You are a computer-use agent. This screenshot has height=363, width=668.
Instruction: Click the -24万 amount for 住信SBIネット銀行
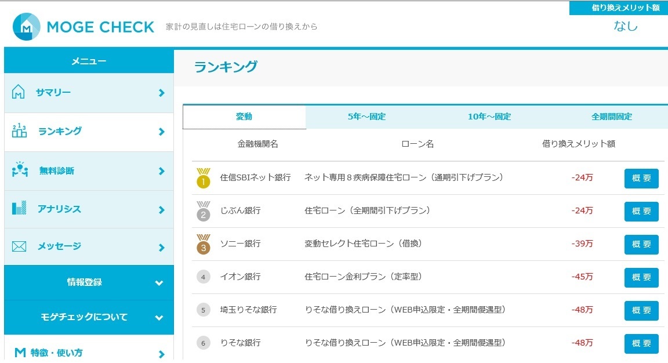pyautogui.click(x=582, y=177)
